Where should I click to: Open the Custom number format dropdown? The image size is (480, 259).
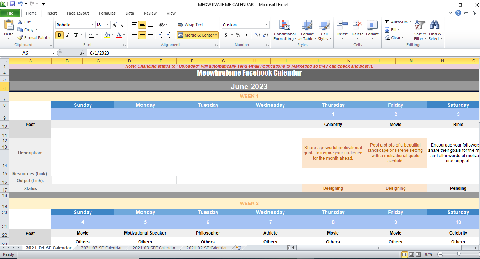pyautogui.click(x=267, y=25)
